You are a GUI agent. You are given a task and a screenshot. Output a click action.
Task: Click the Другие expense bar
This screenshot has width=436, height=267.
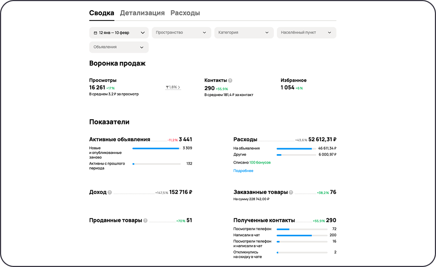tap(296, 155)
